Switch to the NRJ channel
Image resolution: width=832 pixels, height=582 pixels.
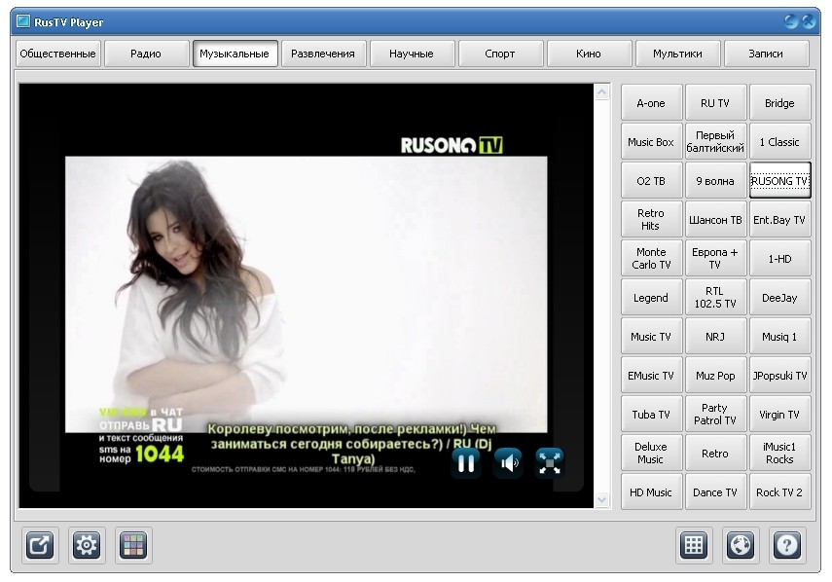point(715,337)
